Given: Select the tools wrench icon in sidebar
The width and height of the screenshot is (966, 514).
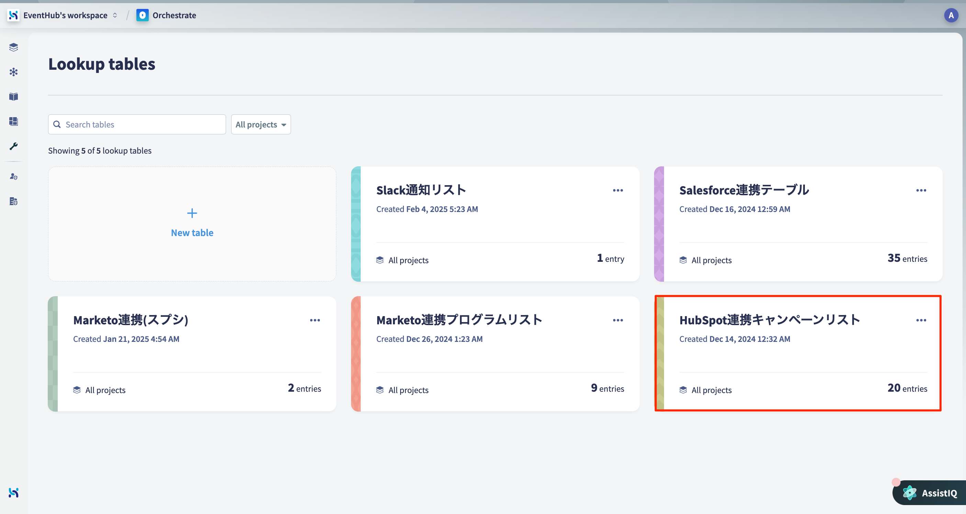Looking at the screenshot, I should tap(13, 146).
